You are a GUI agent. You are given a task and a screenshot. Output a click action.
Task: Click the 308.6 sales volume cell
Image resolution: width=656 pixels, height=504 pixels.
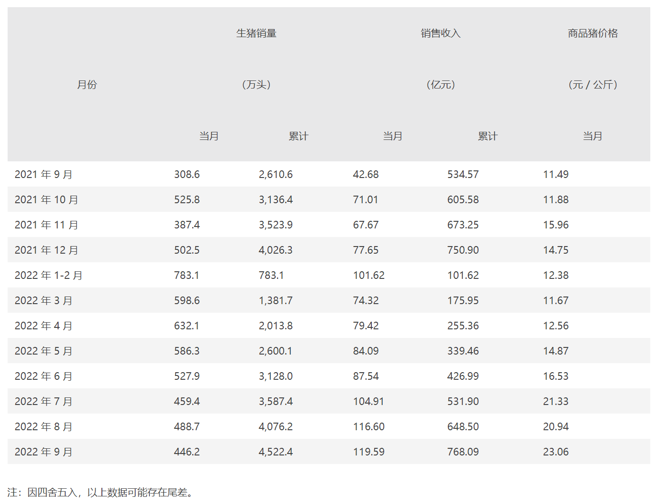pos(187,175)
